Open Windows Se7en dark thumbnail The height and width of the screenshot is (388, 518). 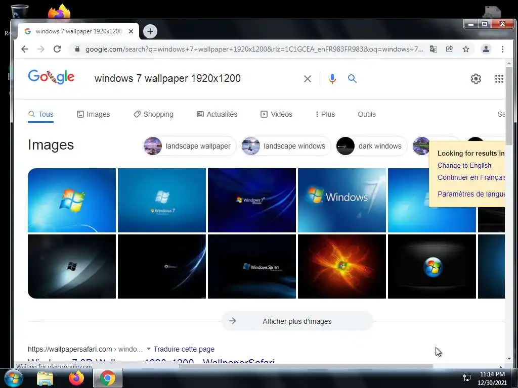[252, 267]
